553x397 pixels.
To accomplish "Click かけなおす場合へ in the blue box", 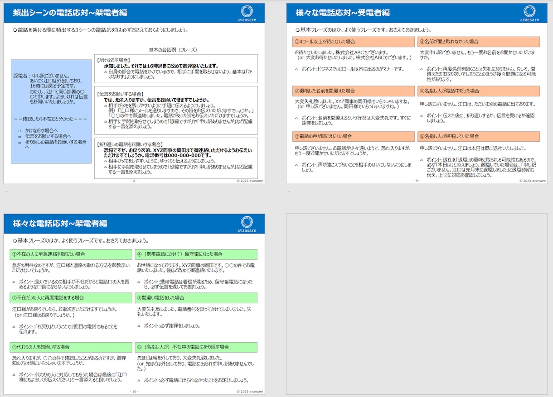I will pos(41,130).
